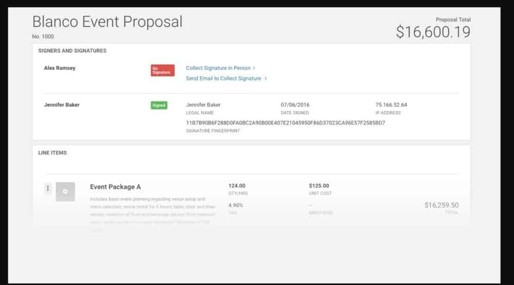Click the 4.90% tax value

tap(236, 205)
